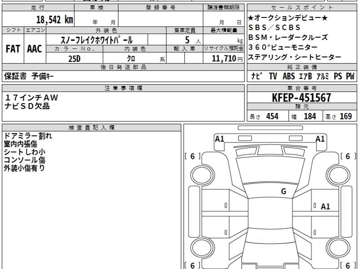Click the height value "169"
The image size is (359, 269).
pyautogui.click(x=346, y=116)
